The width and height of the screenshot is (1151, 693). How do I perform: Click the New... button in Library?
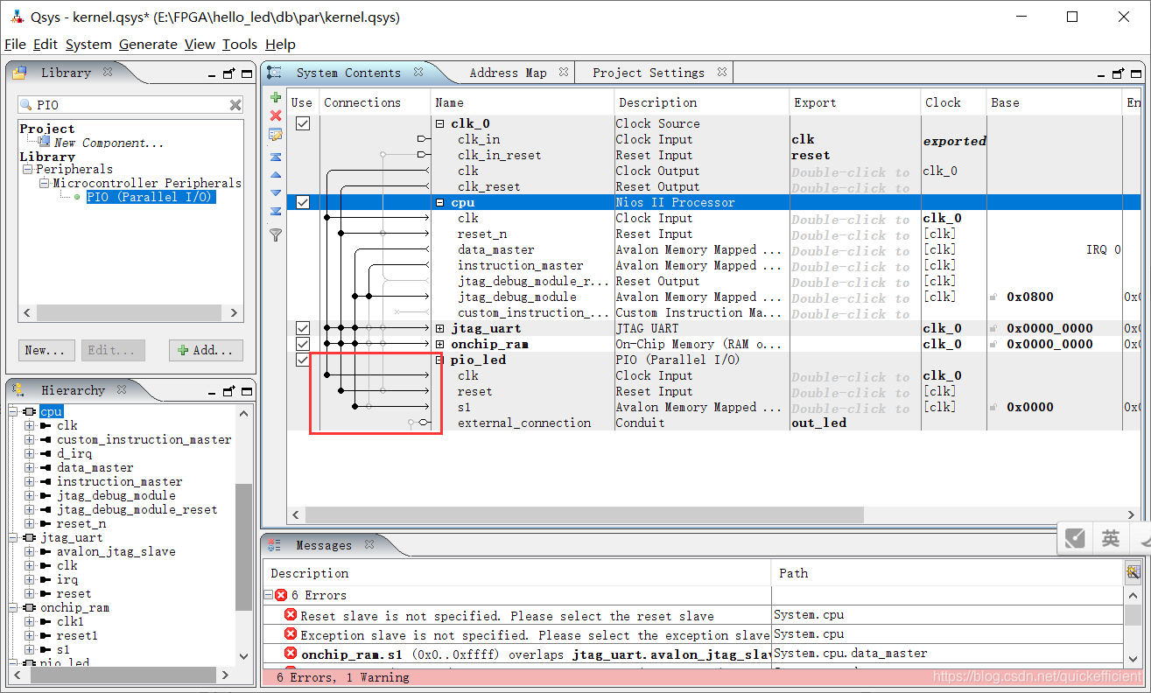46,350
